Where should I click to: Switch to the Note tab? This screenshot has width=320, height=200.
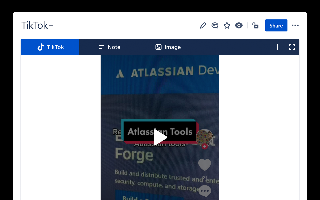pos(110,47)
